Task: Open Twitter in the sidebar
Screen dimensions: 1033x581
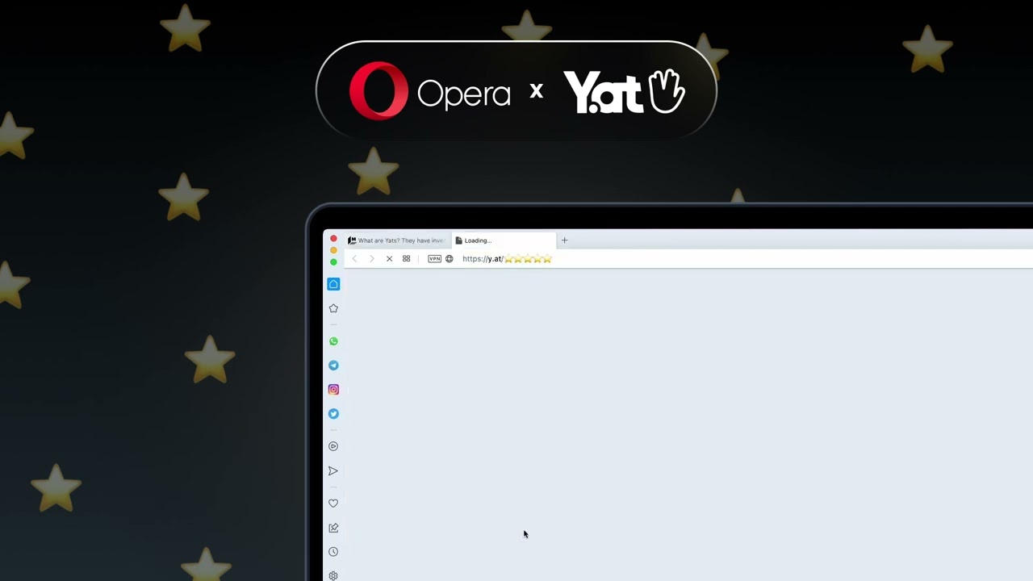Action: [333, 414]
